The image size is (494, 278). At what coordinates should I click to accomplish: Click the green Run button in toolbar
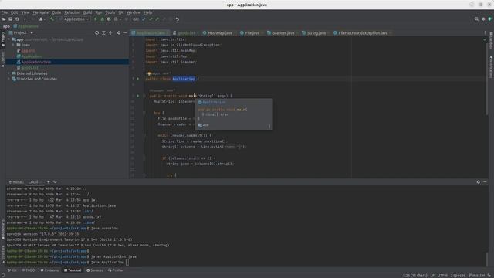96,19
